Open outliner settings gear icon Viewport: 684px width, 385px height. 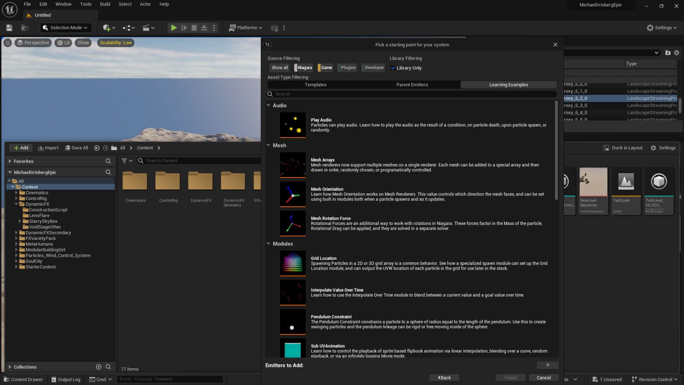[x=676, y=53]
